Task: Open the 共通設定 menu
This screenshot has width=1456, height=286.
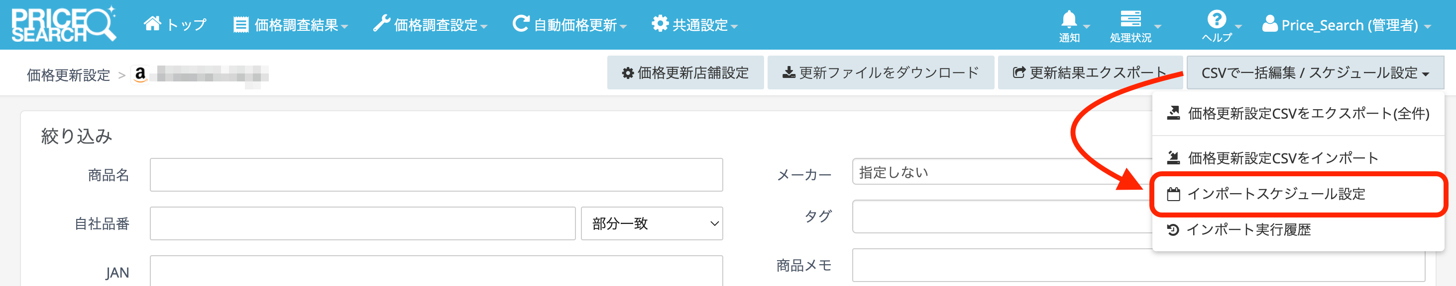Action: point(693,24)
